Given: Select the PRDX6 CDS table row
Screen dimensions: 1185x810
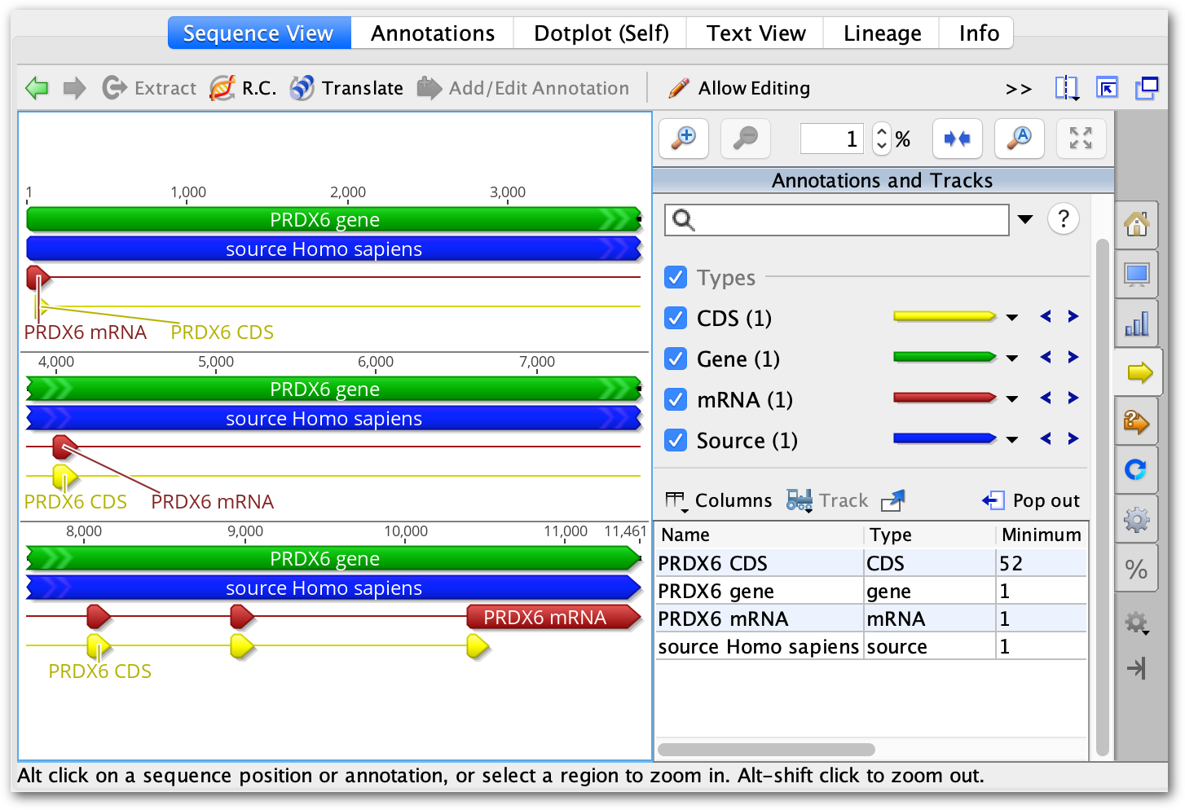Looking at the screenshot, I should coord(871,563).
